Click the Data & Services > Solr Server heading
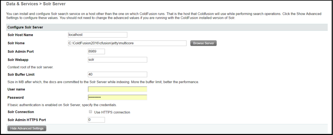Image resolution: width=333 pixels, height=135 pixels. click(x=36, y=4)
